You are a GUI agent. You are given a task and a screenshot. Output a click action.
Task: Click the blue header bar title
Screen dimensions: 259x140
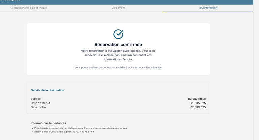pyautogui.click(x=10, y=1)
